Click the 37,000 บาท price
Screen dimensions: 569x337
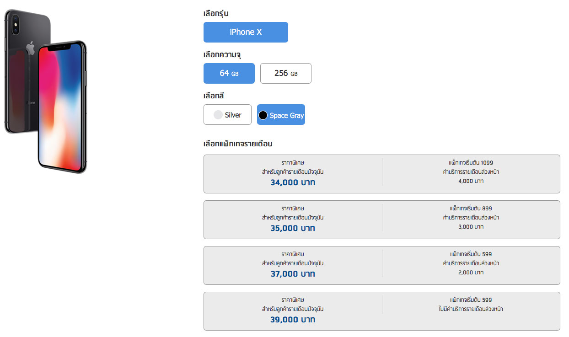293,274
